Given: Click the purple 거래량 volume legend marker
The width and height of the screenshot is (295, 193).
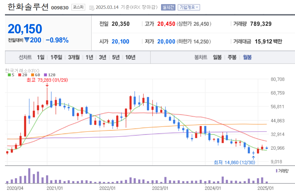Looking at the screenshot, I should click(276, 171).
